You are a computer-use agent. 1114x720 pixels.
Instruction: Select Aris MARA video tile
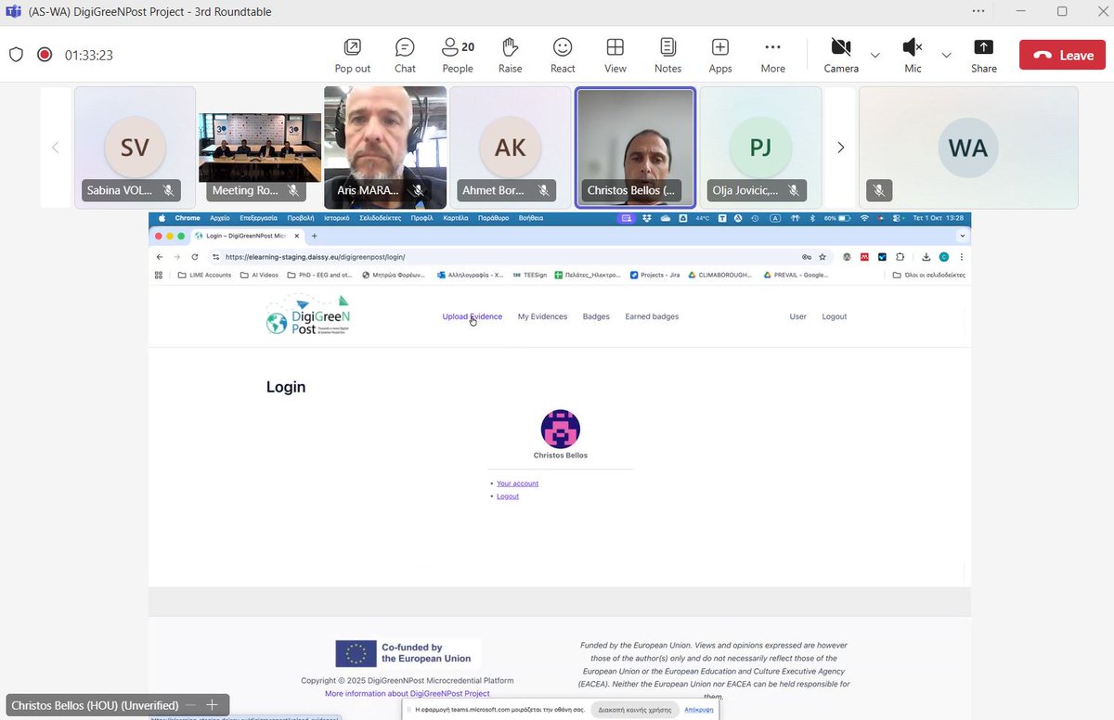(x=385, y=148)
